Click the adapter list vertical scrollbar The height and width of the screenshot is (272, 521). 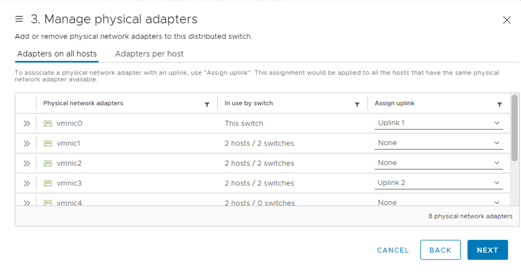(x=514, y=128)
